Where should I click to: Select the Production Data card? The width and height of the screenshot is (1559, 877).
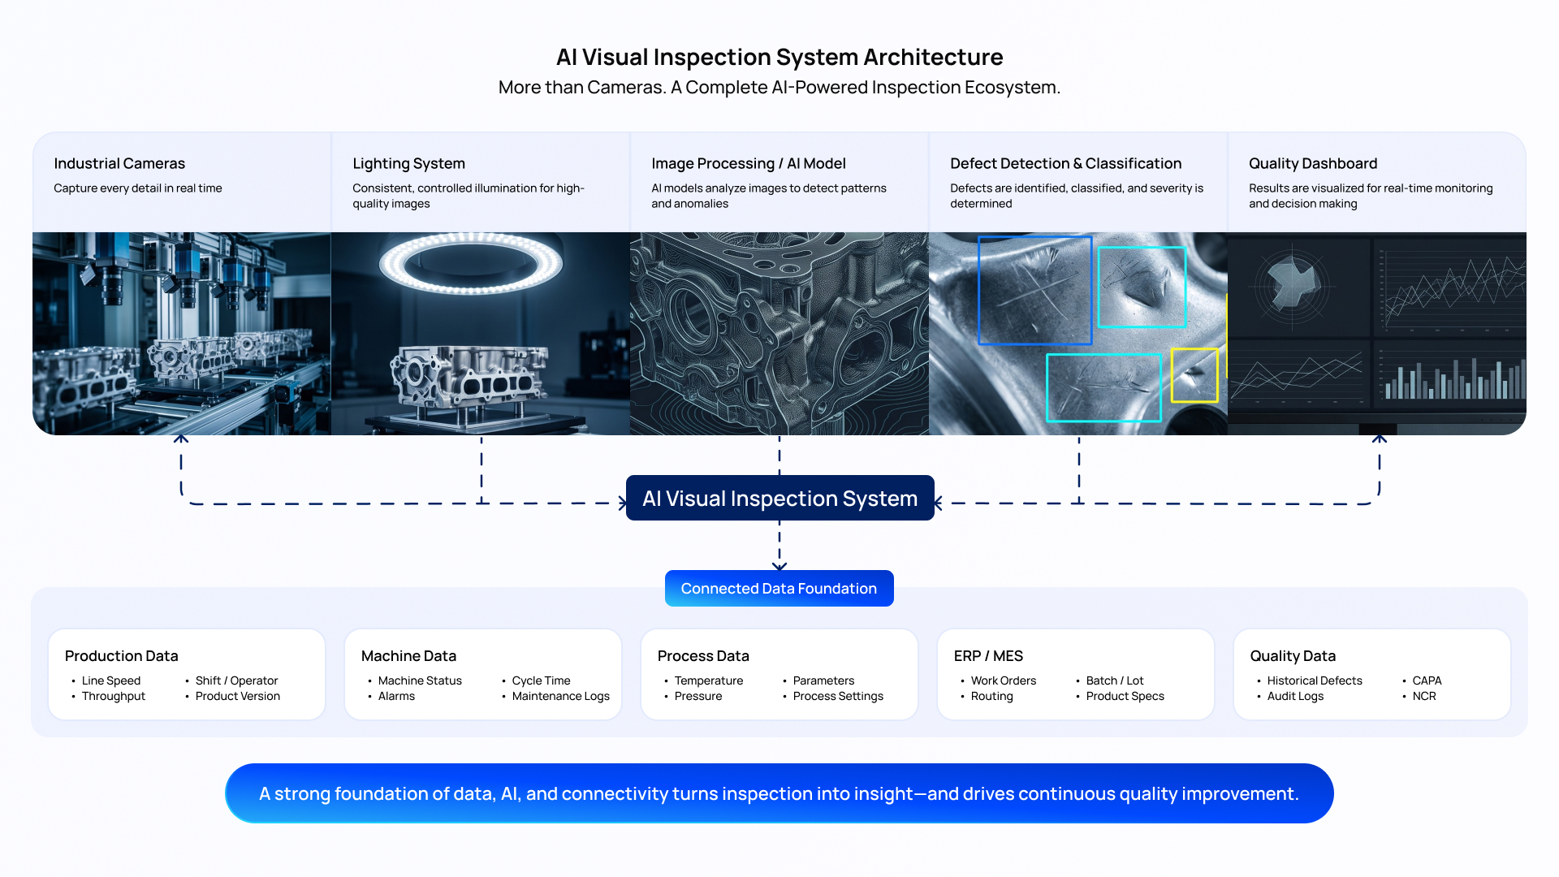tap(187, 674)
